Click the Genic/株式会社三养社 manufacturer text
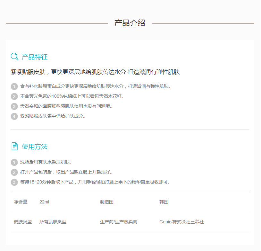The height and width of the screenshot is (251, 261). pyautogui.click(x=181, y=222)
